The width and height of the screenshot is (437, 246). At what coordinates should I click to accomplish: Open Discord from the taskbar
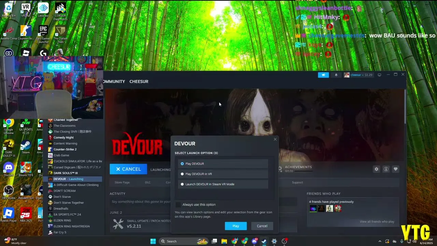254,241
